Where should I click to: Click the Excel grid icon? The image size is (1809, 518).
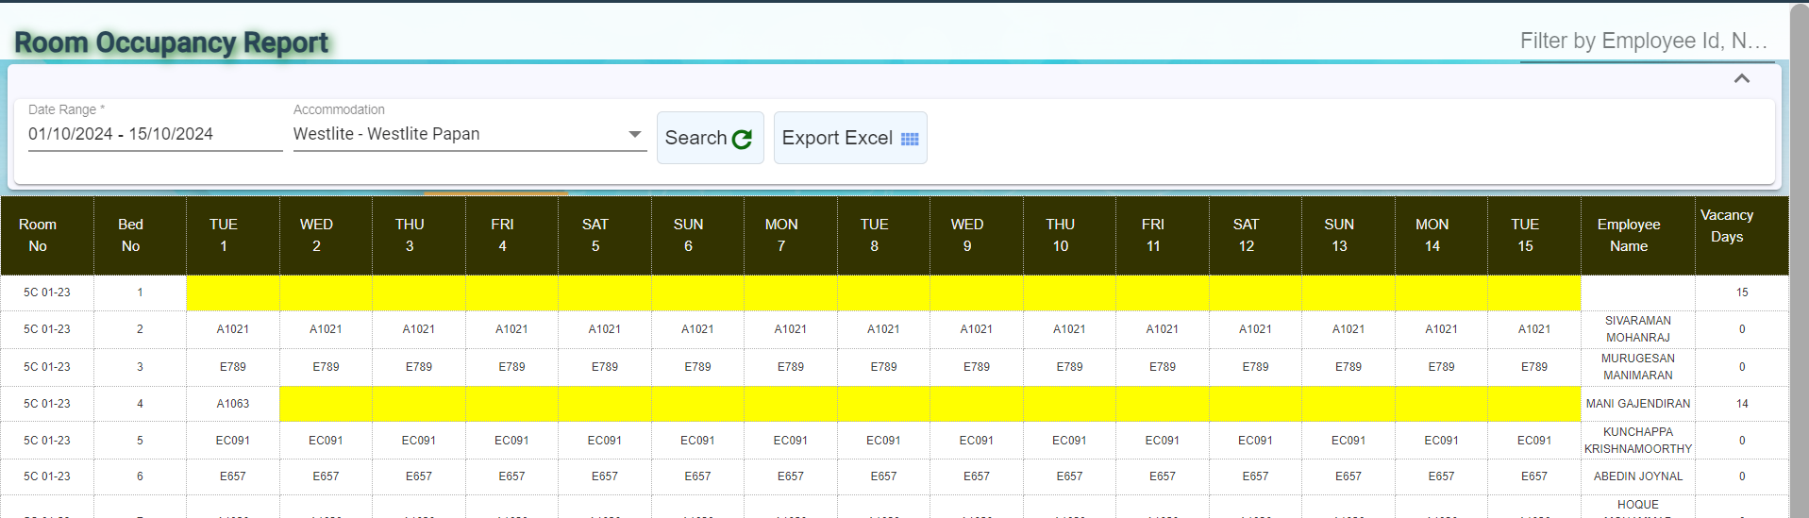(x=910, y=139)
